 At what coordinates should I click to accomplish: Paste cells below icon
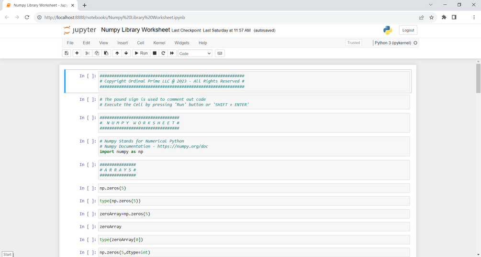click(x=106, y=54)
